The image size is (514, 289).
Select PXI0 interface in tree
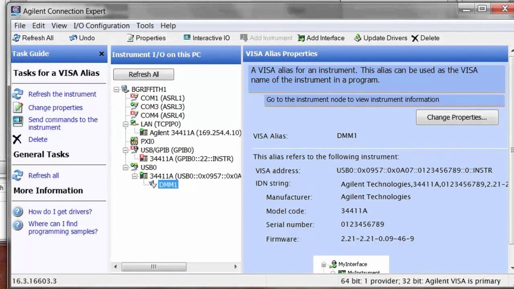coord(147,141)
